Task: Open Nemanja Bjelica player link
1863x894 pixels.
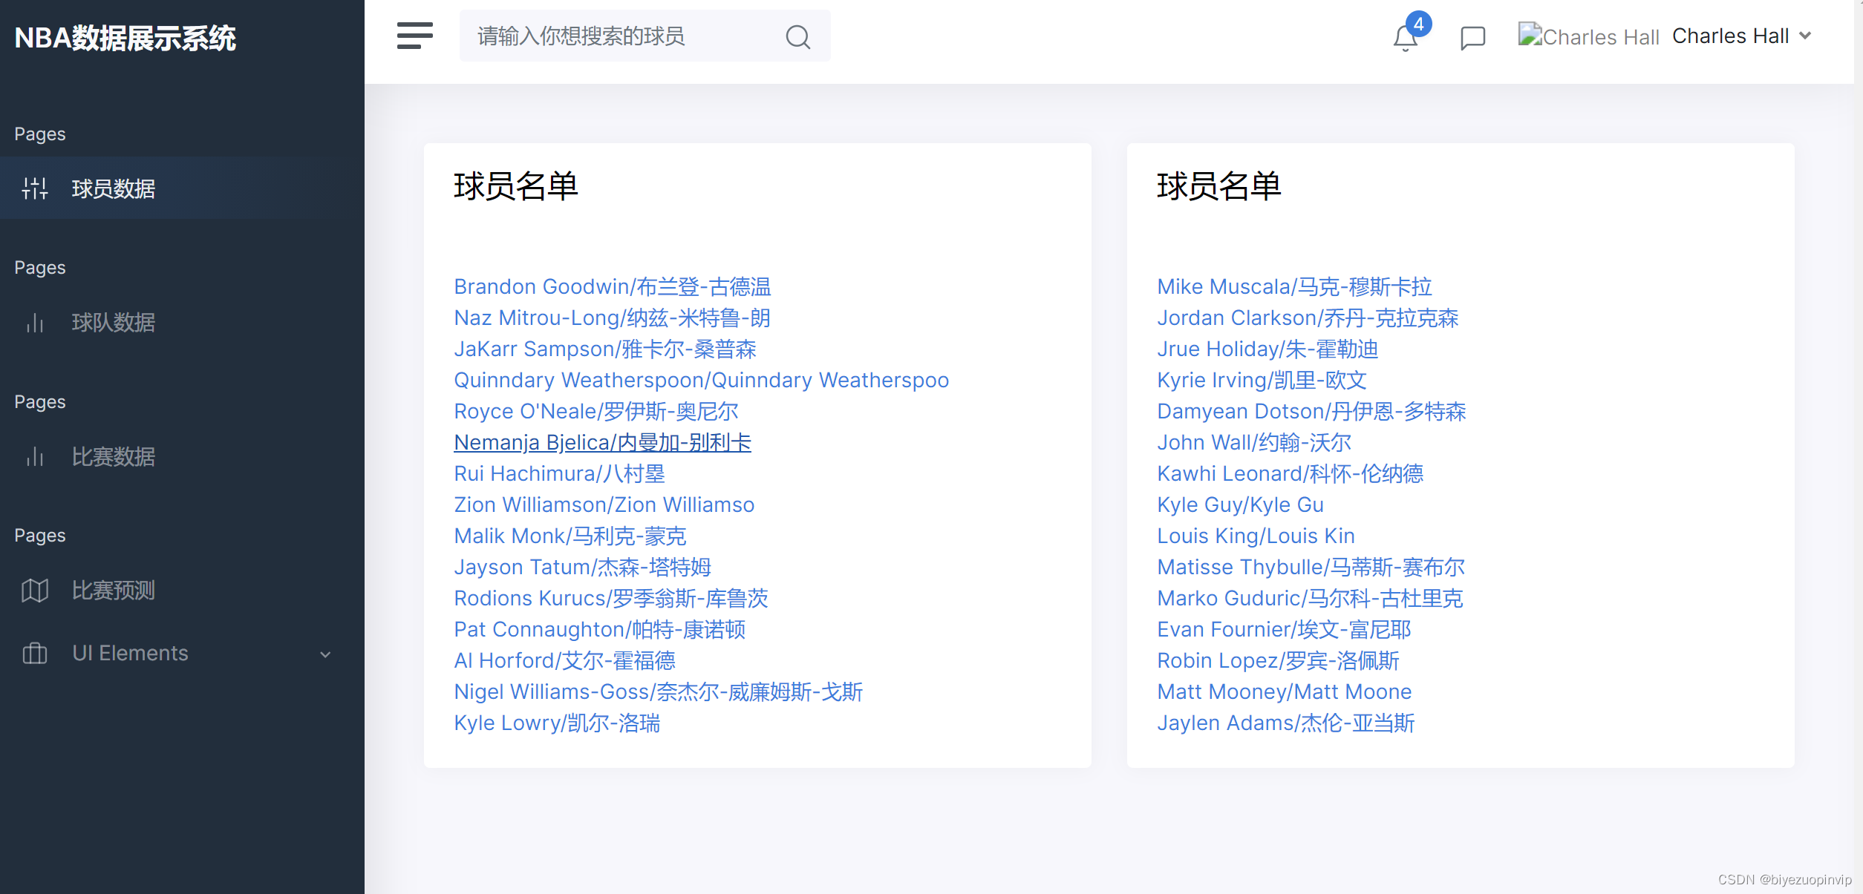Action: pos(602,442)
